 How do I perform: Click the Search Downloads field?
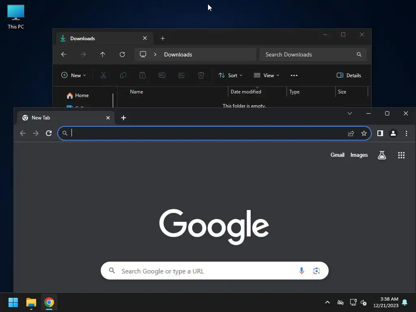[x=313, y=54]
